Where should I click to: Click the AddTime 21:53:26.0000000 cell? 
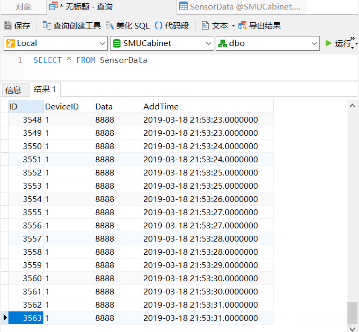pos(208,199)
